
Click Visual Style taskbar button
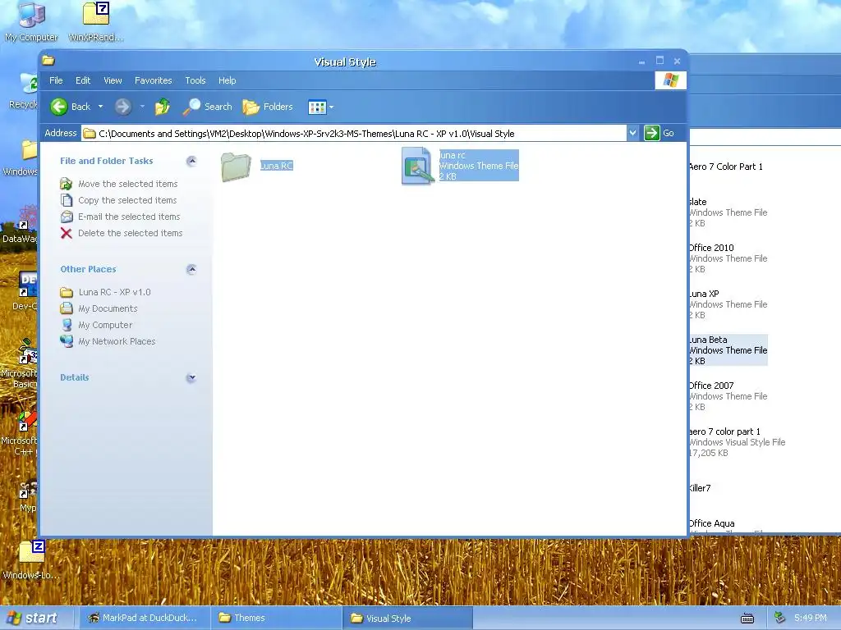coord(407,618)
